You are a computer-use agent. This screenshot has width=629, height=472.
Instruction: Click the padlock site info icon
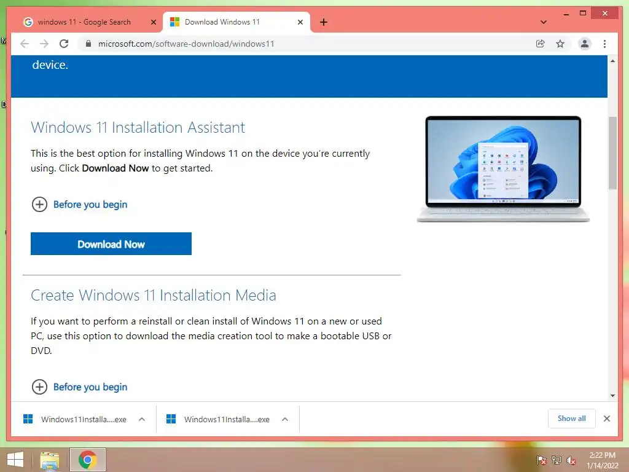click(88, 44)
